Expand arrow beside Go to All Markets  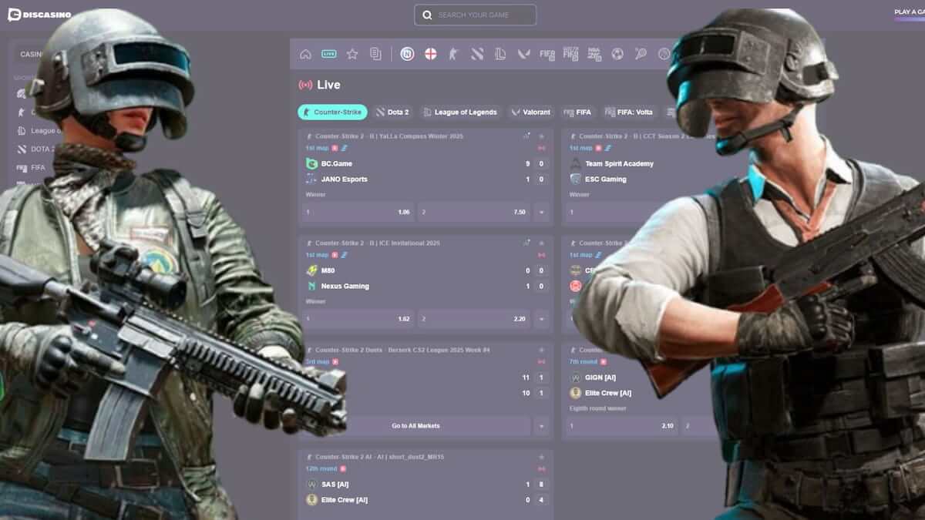click(x=541, y=426)
